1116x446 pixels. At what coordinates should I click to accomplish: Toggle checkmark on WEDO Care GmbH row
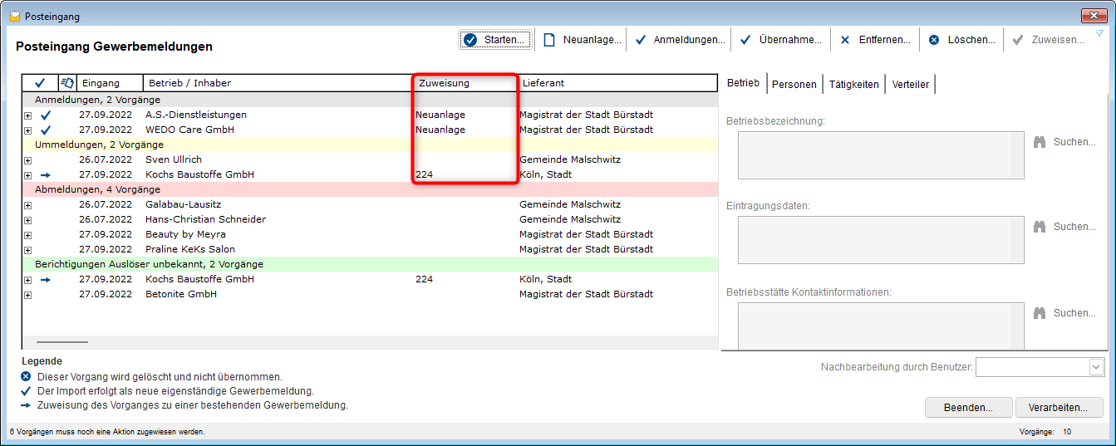point(46,130)
